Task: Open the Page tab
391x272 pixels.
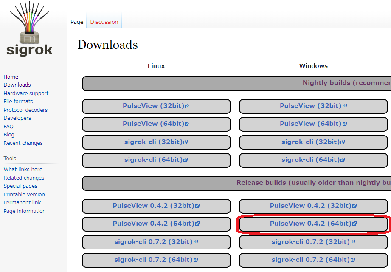Action: [77, 22]
